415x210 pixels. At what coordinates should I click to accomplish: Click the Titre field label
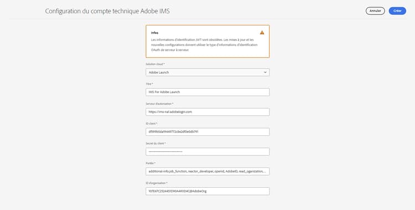149,84
